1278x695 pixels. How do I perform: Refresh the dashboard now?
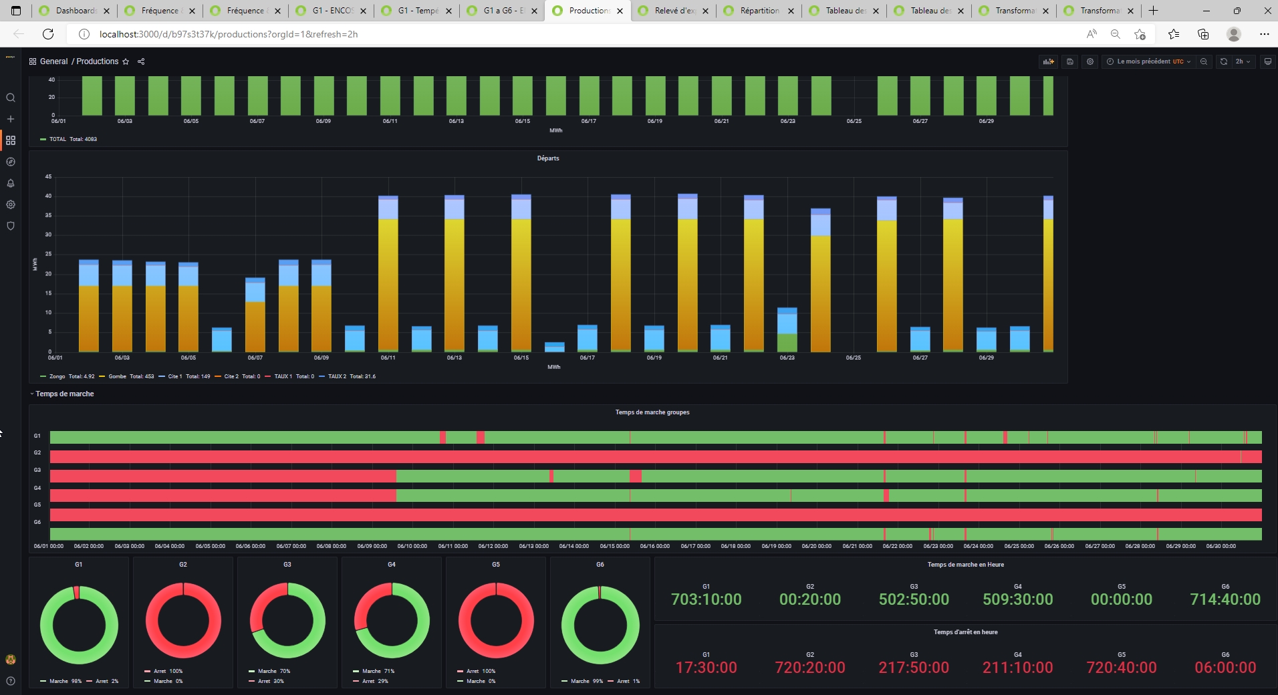pyautogui.click(x=1224, y=61)
